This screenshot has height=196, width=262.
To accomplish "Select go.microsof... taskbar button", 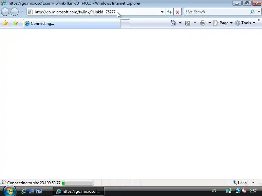I will coord(79,191).
